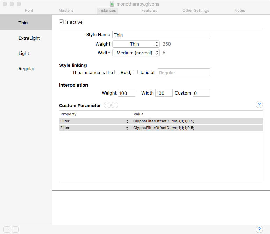Screen dimensions: 270x234
Task: Click the Style Name input field
Action: [161, 34]
